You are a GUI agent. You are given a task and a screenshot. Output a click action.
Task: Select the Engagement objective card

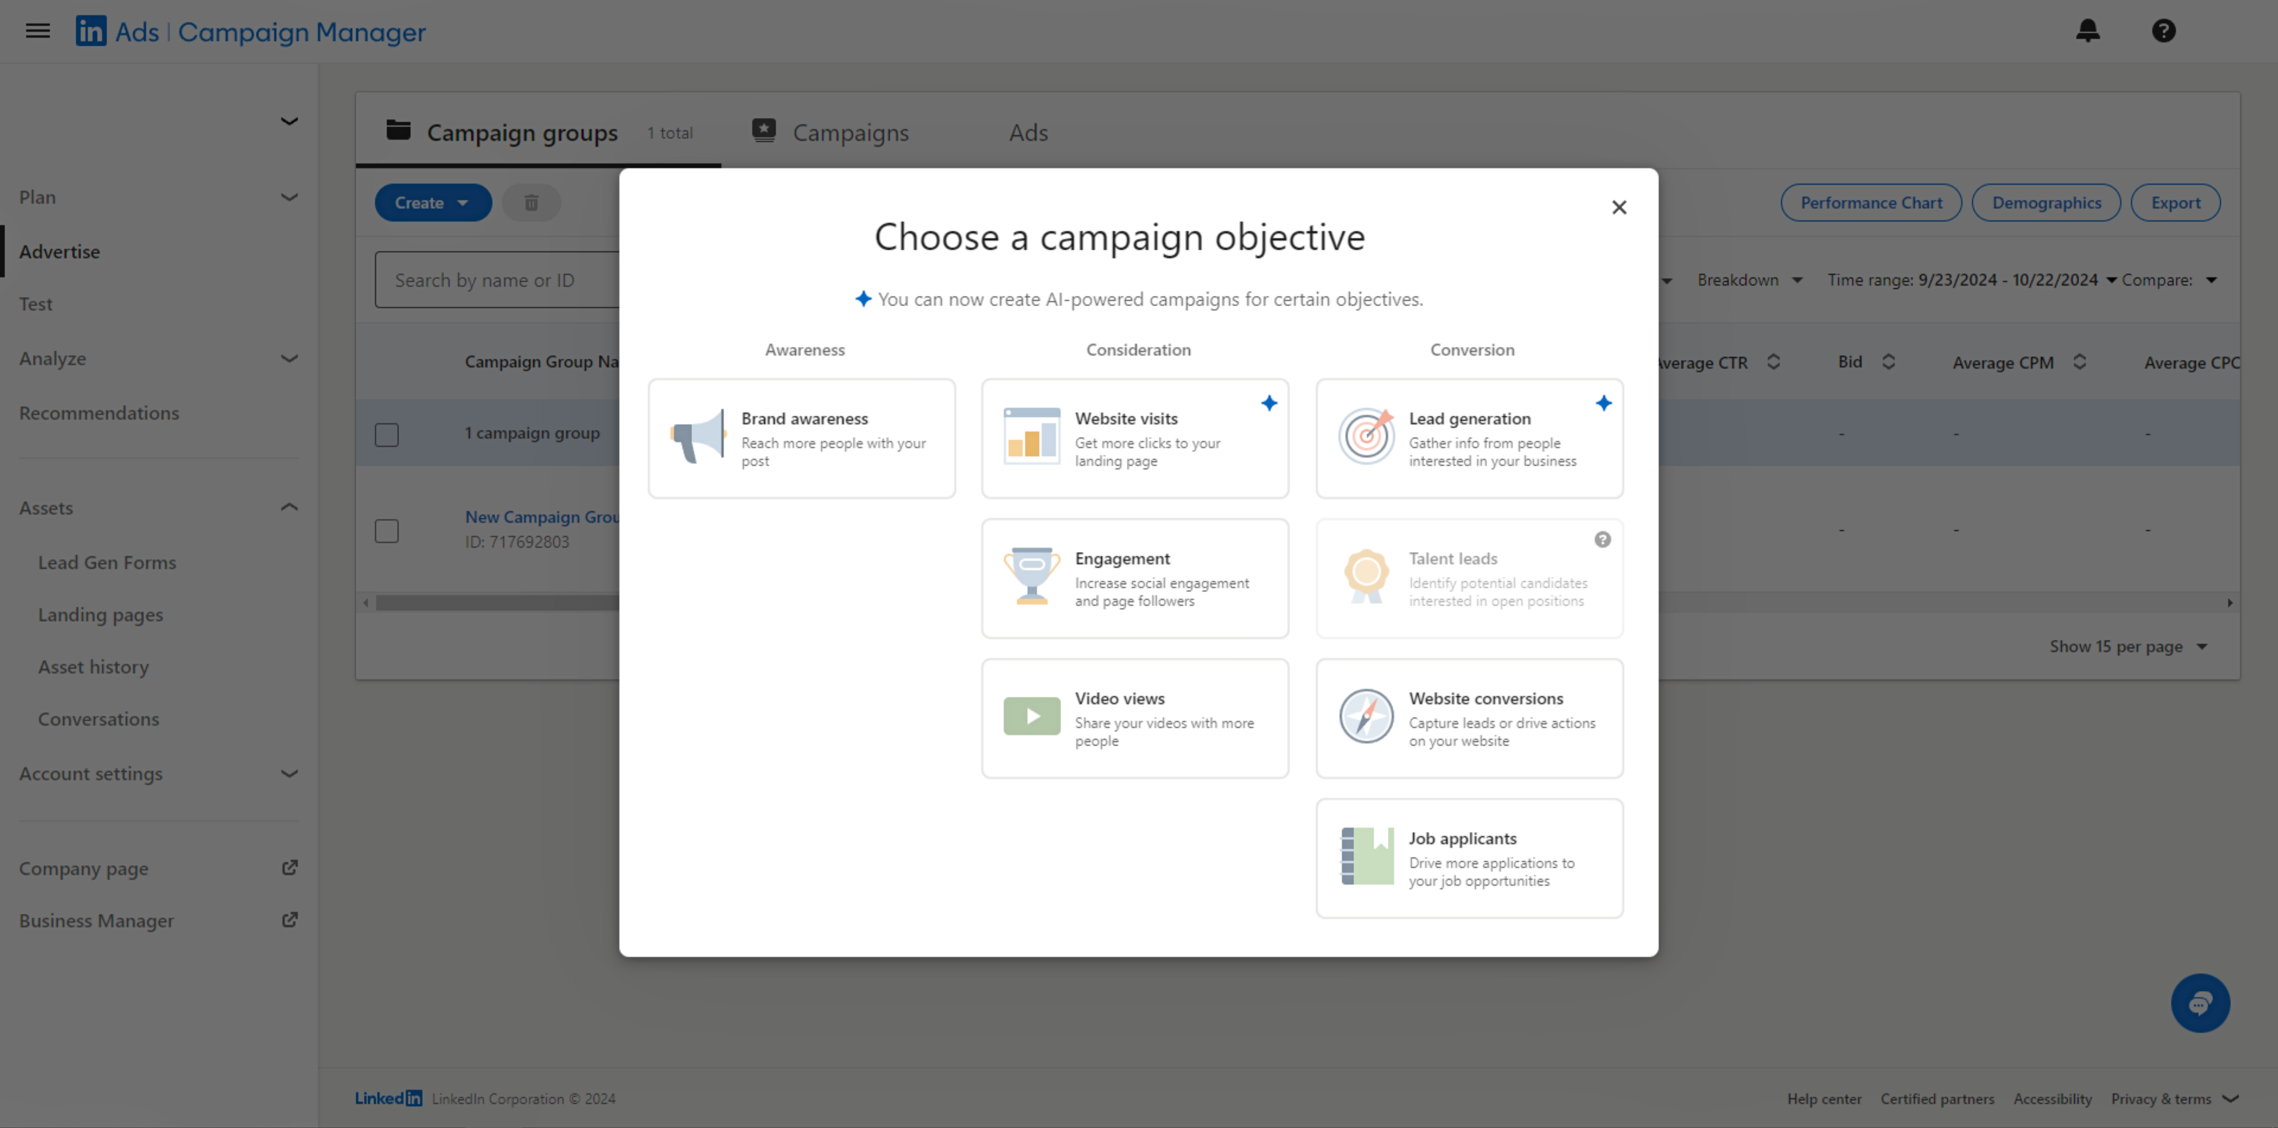[1135, 578]
